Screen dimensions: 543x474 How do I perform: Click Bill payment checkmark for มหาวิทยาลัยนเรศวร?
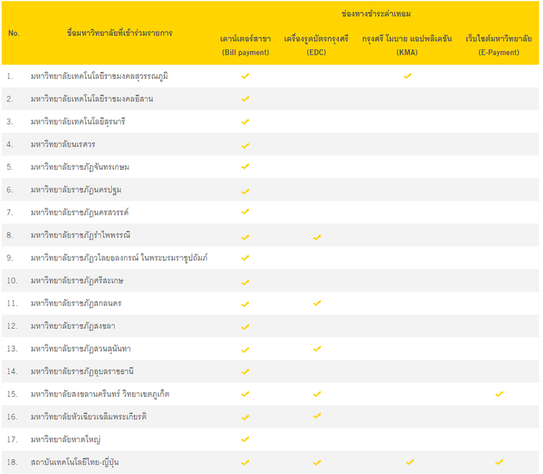pos(245,145)
